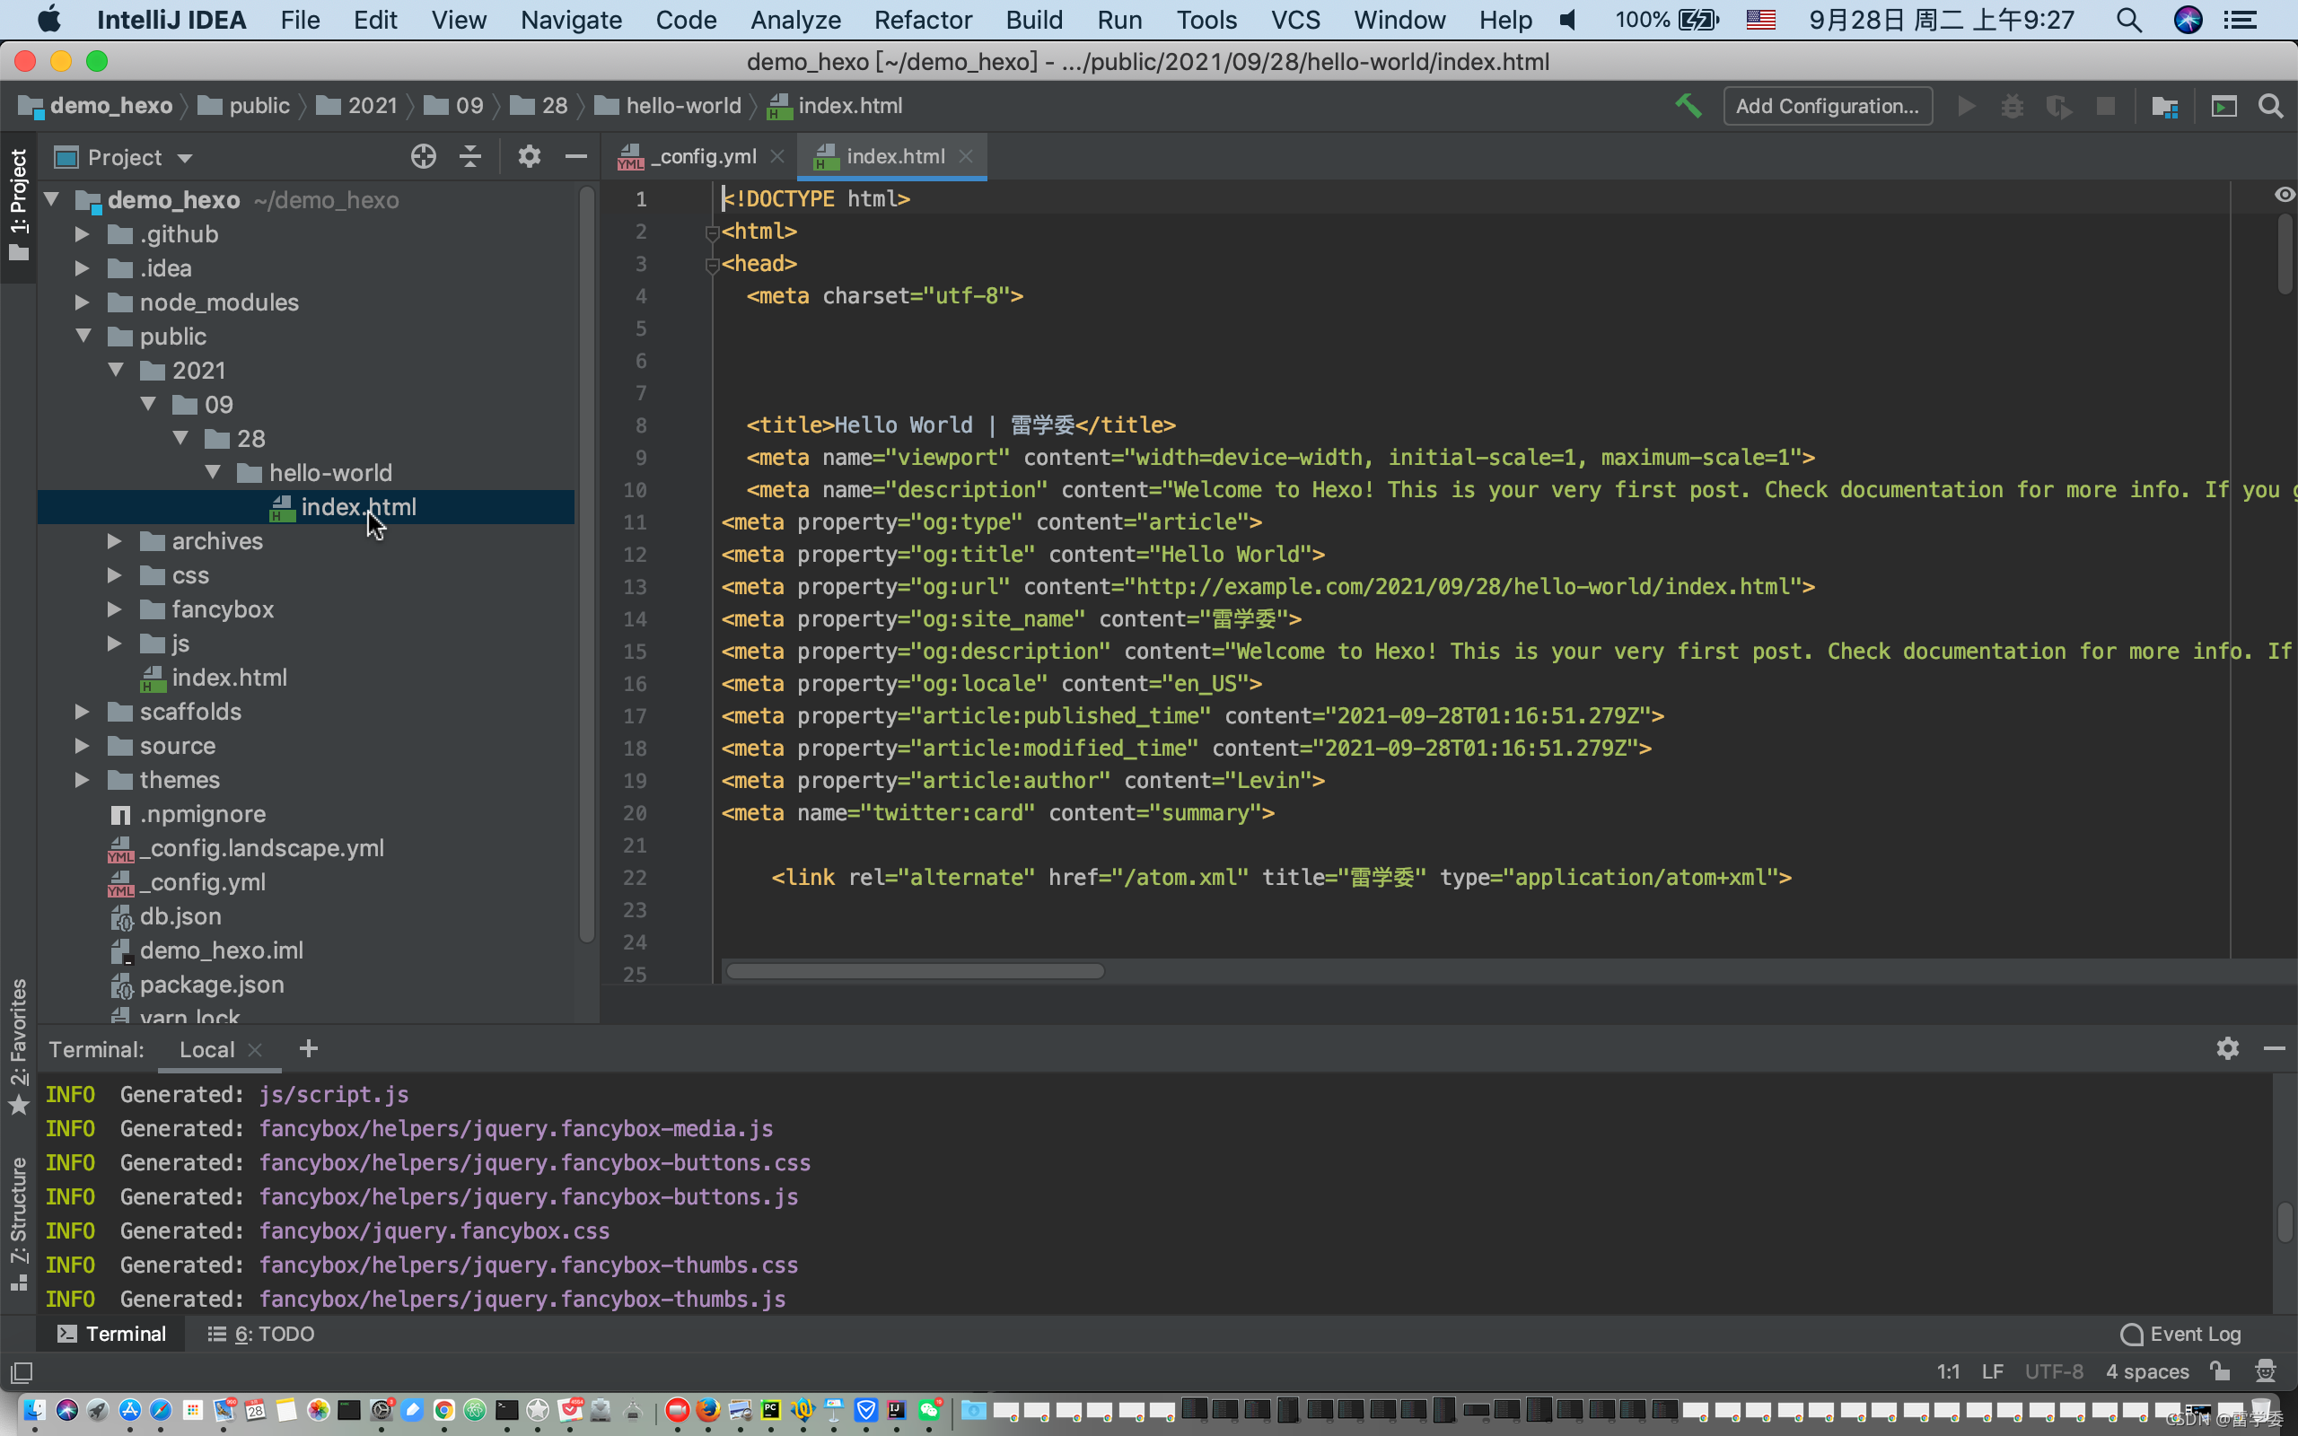Add new terminal session with plus
This screenshot has width=2298, height=1436.
(x=309, y=1048)
